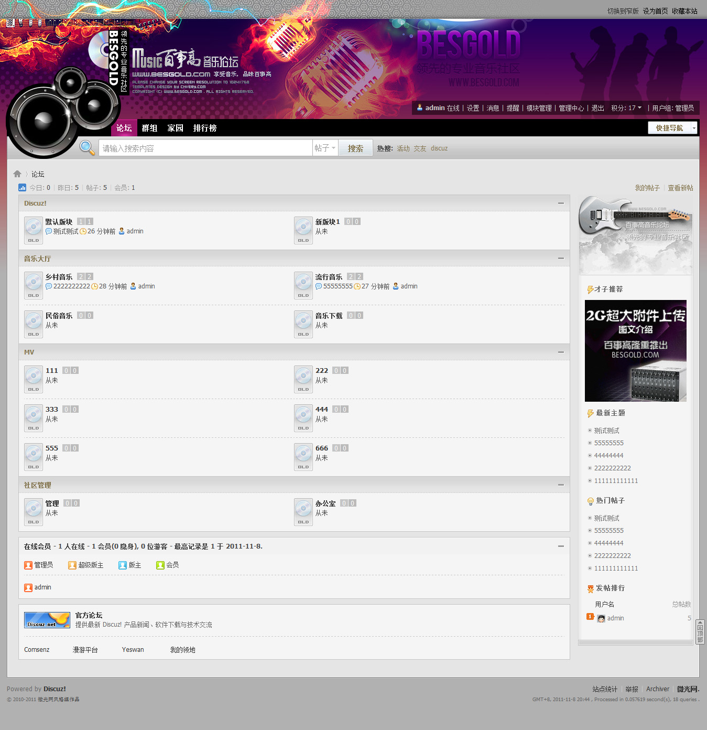
Task: Click the 退出 logout link
Action: [x=598, y=108]
